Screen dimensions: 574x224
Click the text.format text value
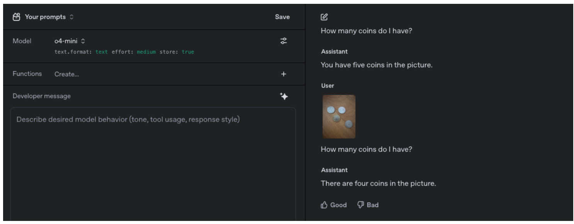pyautogui.click(x=102, y=52)
